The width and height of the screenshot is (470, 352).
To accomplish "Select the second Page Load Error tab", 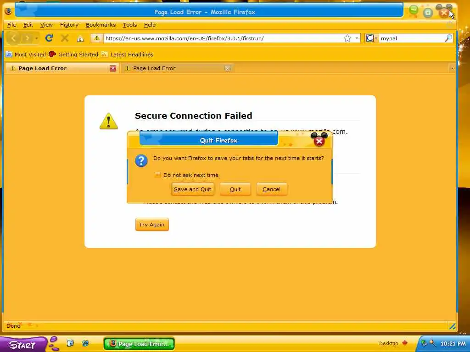I will (x=177, y=68).
